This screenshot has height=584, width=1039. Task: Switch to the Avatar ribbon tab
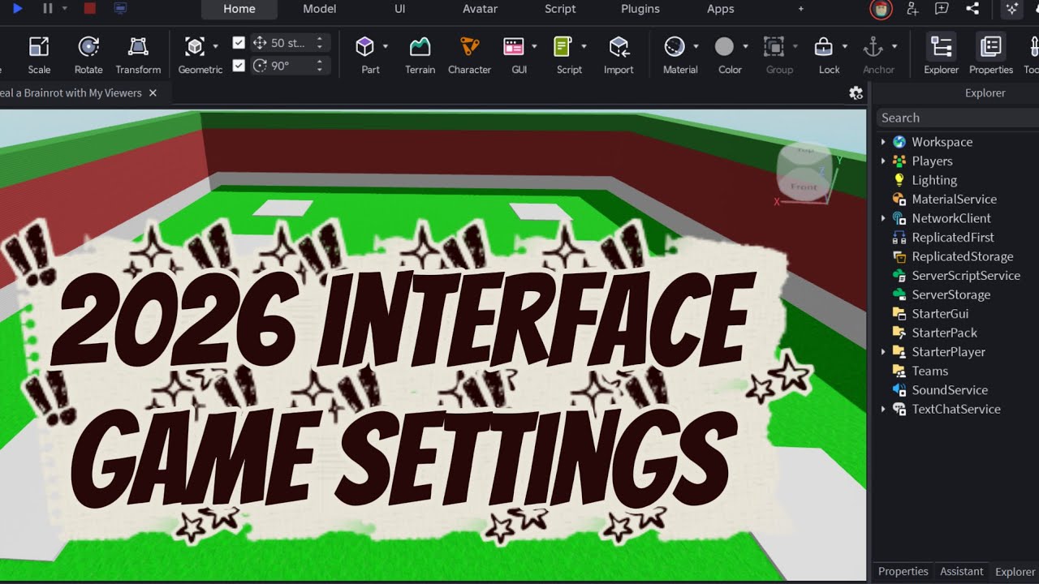coord(481,9)
